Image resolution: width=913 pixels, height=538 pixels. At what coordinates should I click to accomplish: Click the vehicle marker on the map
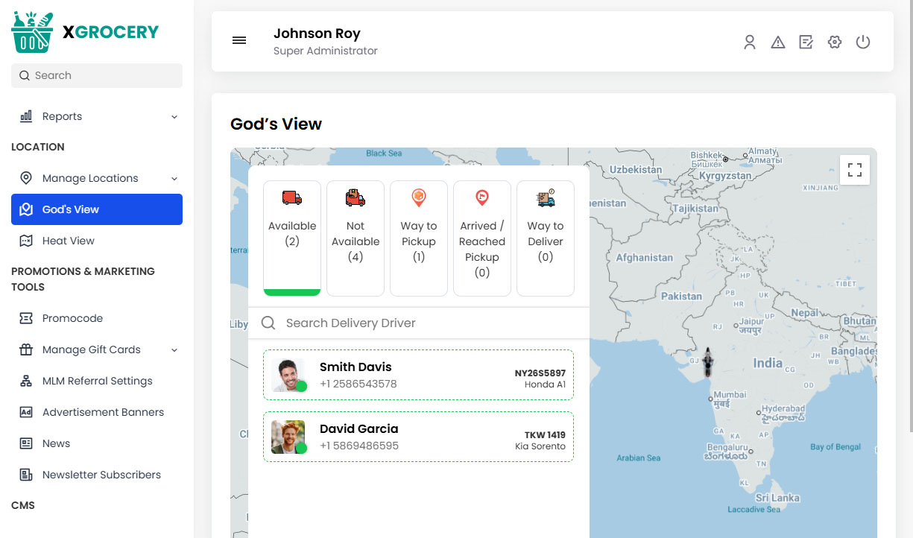click(x=708, y=361)
